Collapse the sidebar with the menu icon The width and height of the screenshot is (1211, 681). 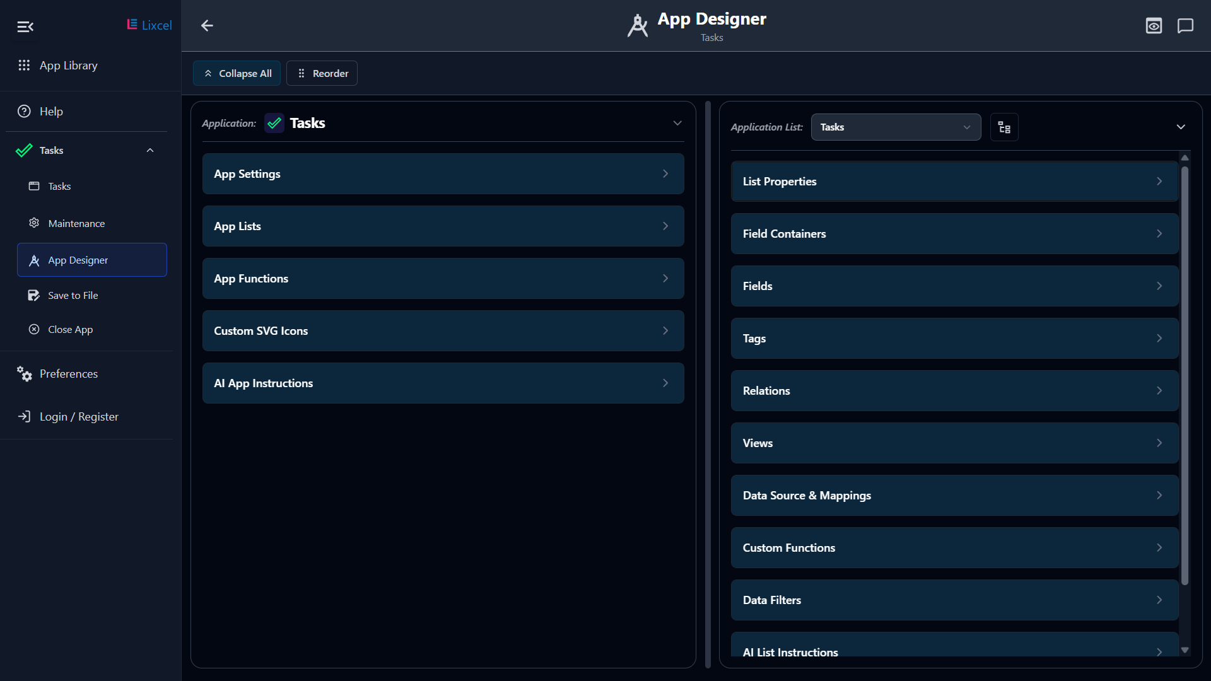[25, 26]
